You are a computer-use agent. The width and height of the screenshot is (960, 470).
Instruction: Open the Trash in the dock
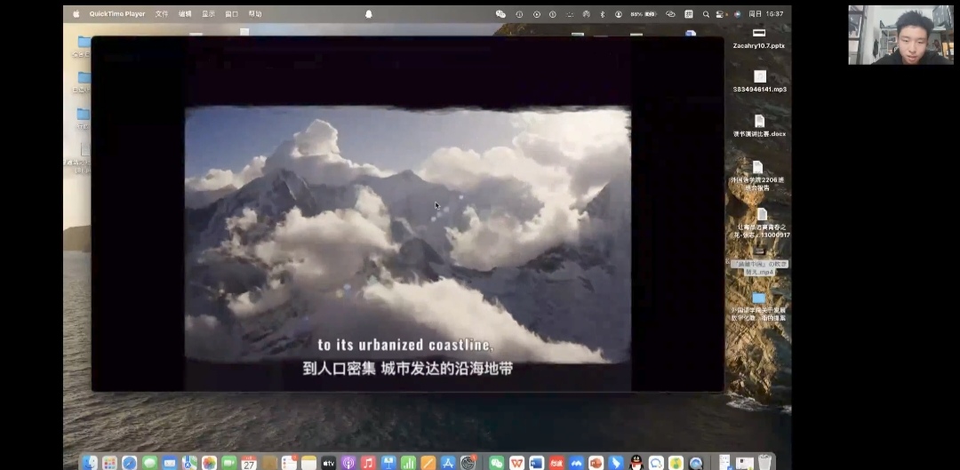click(764, 462)
